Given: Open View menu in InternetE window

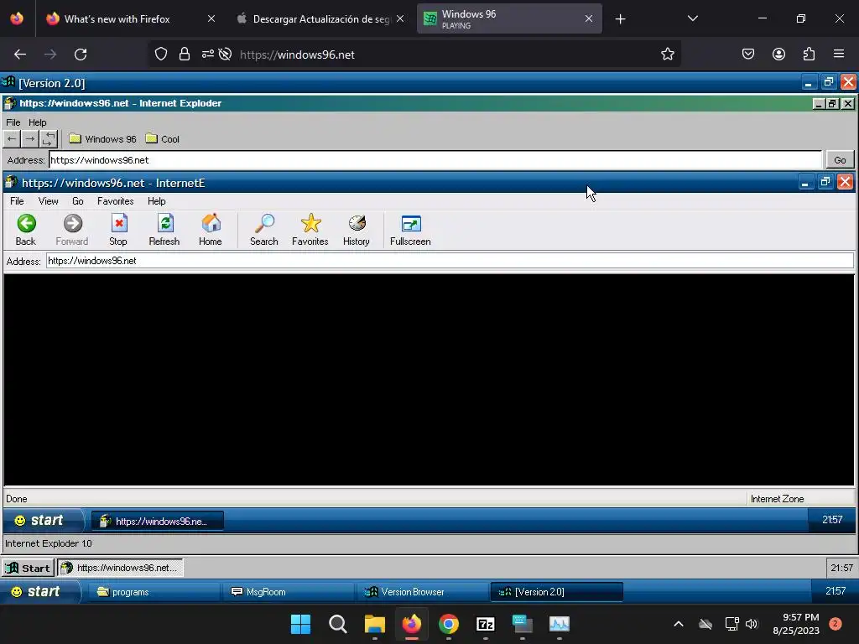Looking at the screenshot, I should (48, 201).
